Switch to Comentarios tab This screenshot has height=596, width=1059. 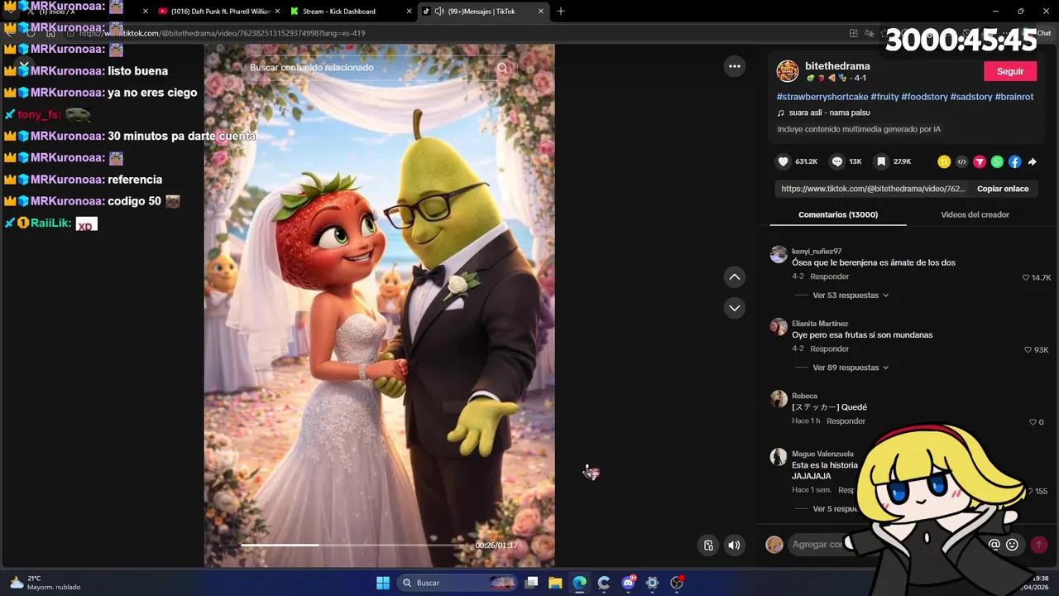point(838,214)
